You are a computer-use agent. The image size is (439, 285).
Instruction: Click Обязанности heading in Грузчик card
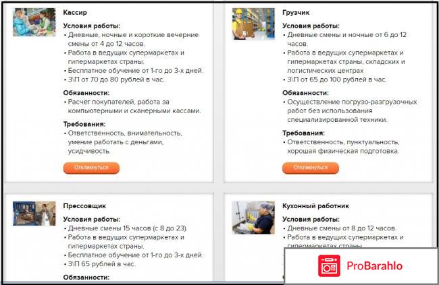coord(305,93)
